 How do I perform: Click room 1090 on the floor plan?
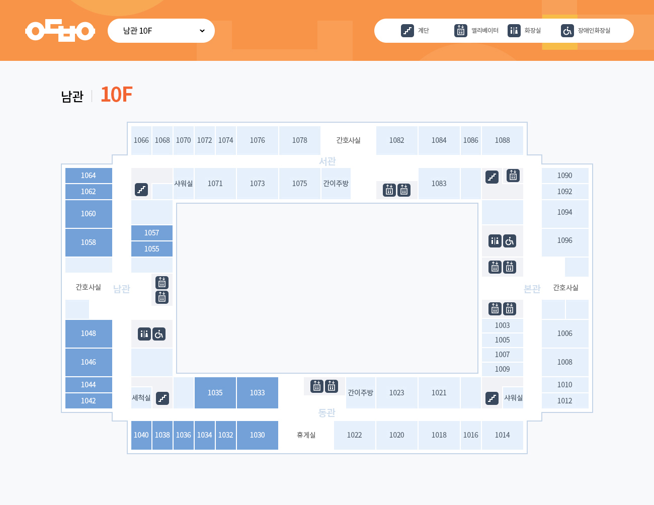(565, 176)
